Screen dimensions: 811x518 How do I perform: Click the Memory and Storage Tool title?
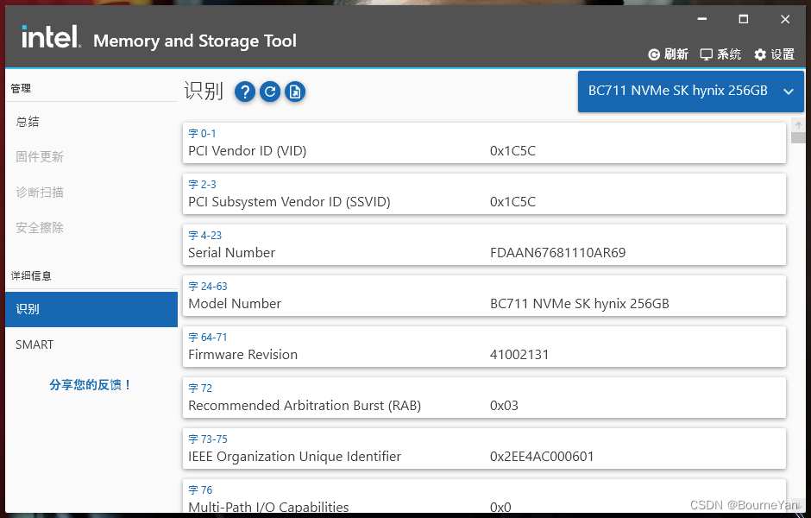[194, 41]
